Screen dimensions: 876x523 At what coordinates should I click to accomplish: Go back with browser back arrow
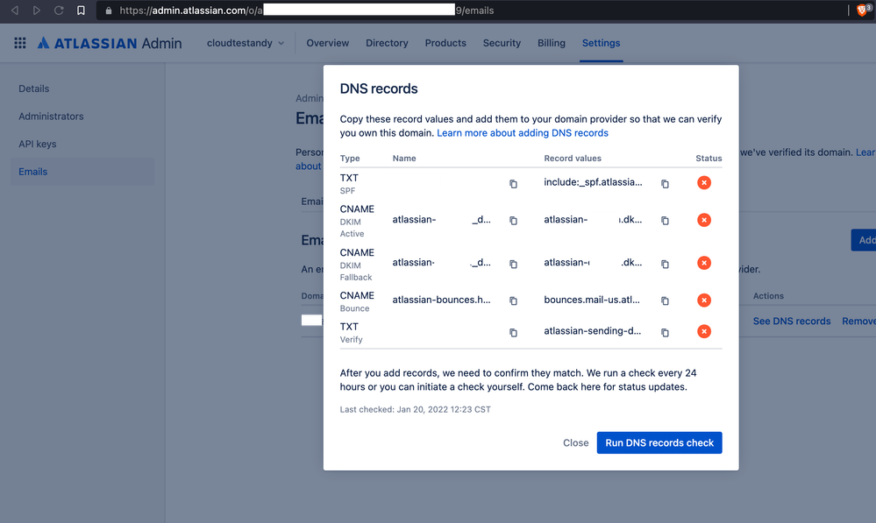[x=15, y=10]
